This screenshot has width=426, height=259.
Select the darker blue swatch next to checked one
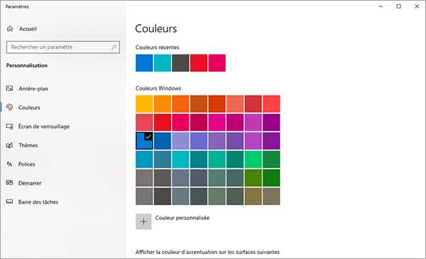pyautogui.click(x=163, y=141)
